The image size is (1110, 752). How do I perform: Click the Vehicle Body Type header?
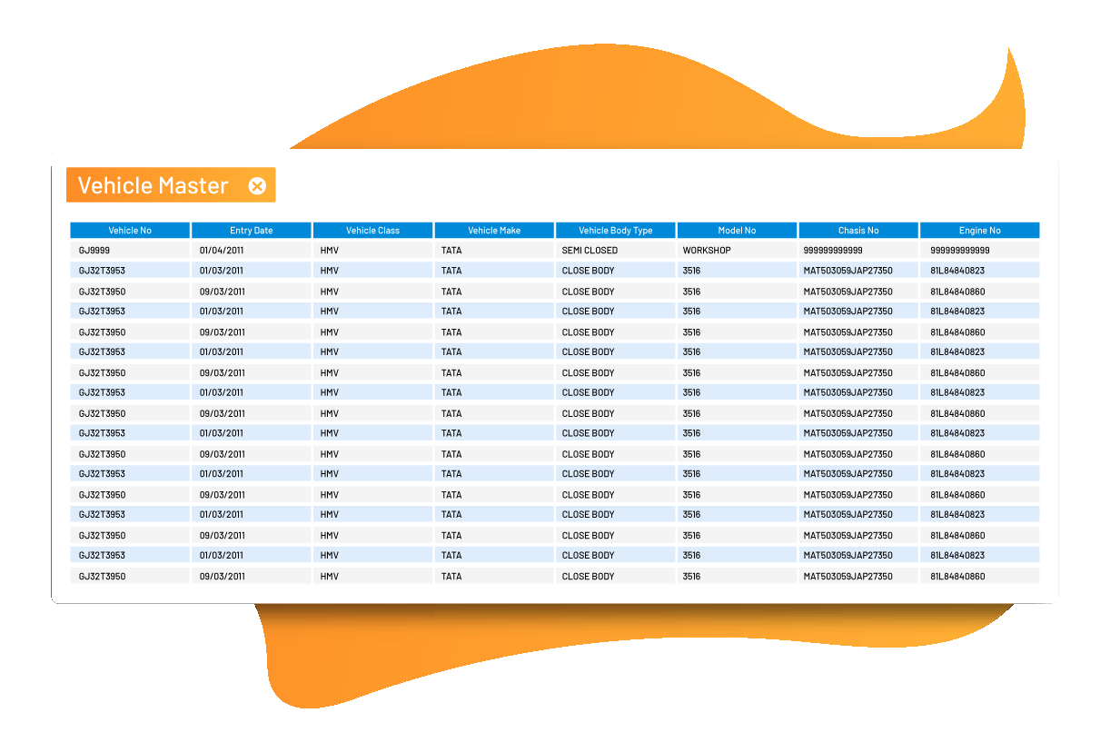pyautogui.click(x=615, y=231)
